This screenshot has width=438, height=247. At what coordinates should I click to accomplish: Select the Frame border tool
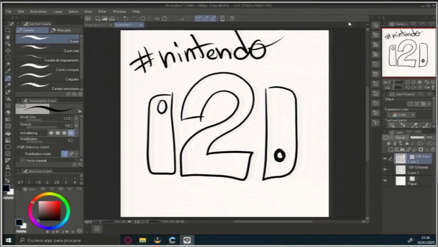pos(8,154)
